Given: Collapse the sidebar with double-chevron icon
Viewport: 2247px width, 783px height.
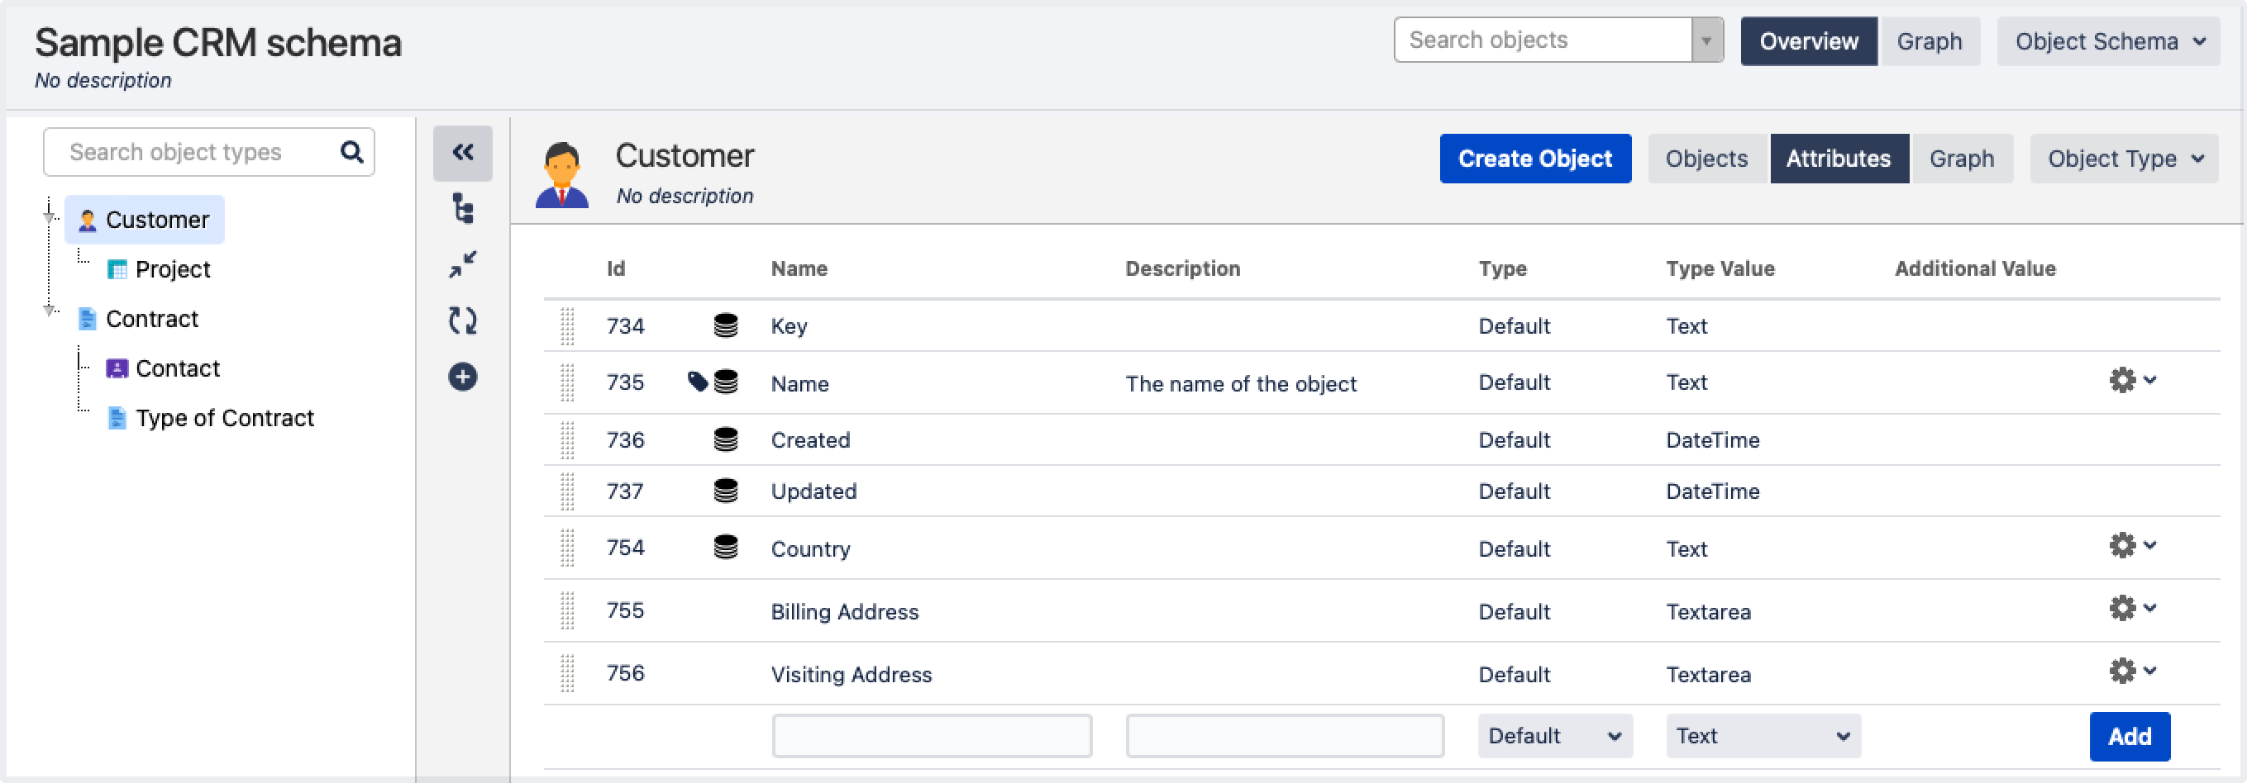Looking at the screenshot, I should (x=462, y=153).
